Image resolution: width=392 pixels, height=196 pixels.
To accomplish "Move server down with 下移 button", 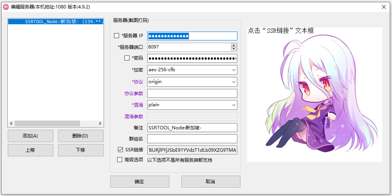I will point(81,150).
